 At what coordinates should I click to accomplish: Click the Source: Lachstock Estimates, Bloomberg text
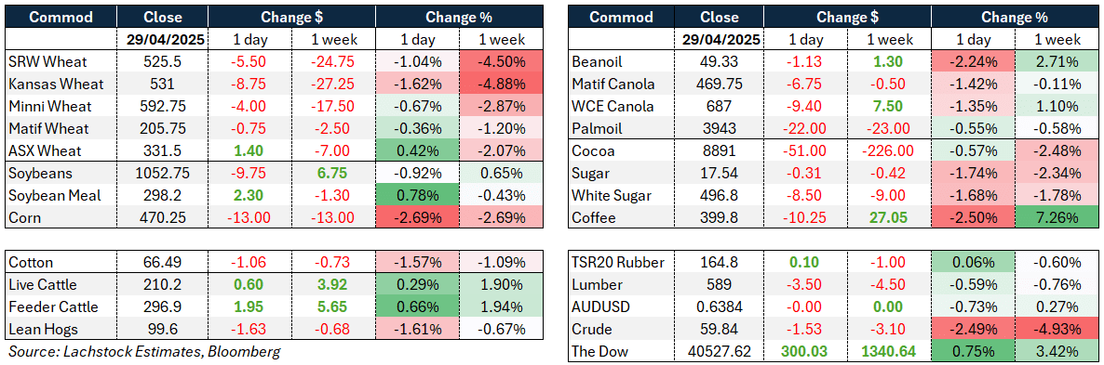[x=142, y=351]
